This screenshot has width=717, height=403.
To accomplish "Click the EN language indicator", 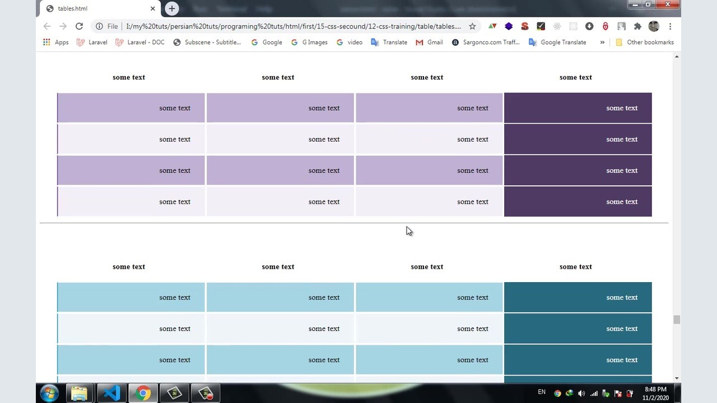I will [542, 392].
